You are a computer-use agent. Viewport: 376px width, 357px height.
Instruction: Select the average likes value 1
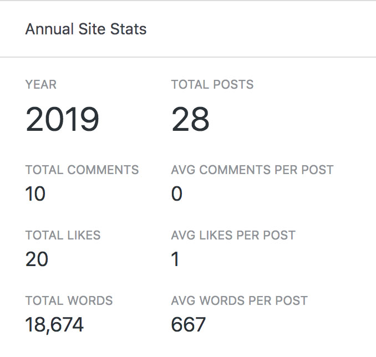click(176, 259)
